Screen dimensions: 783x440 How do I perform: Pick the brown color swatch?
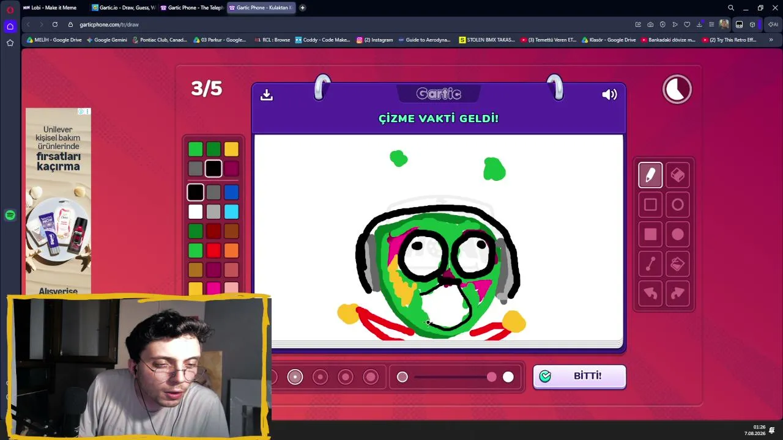pos(231,231)
